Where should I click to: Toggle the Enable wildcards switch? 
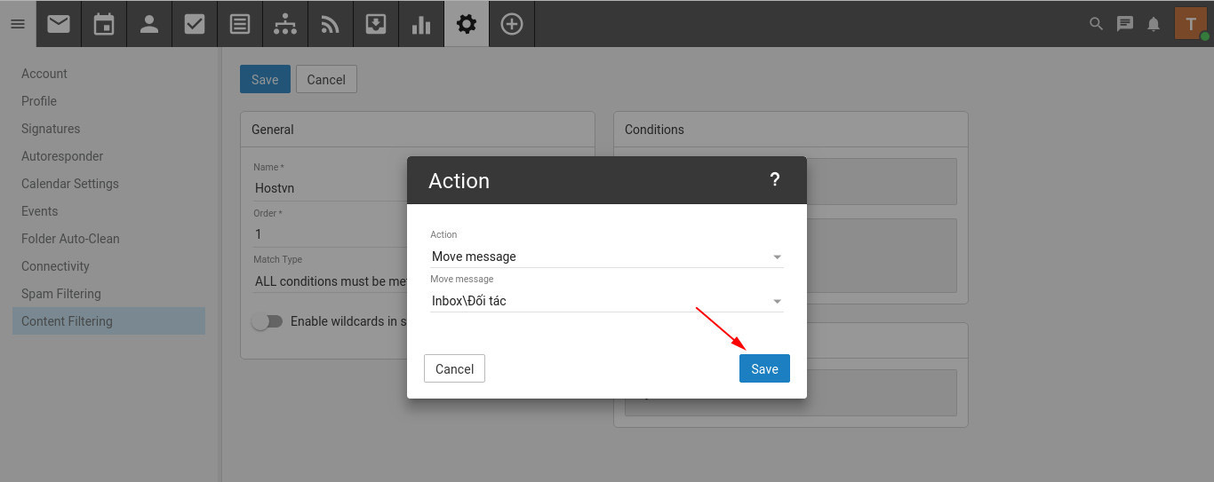(x=267, y=321)
